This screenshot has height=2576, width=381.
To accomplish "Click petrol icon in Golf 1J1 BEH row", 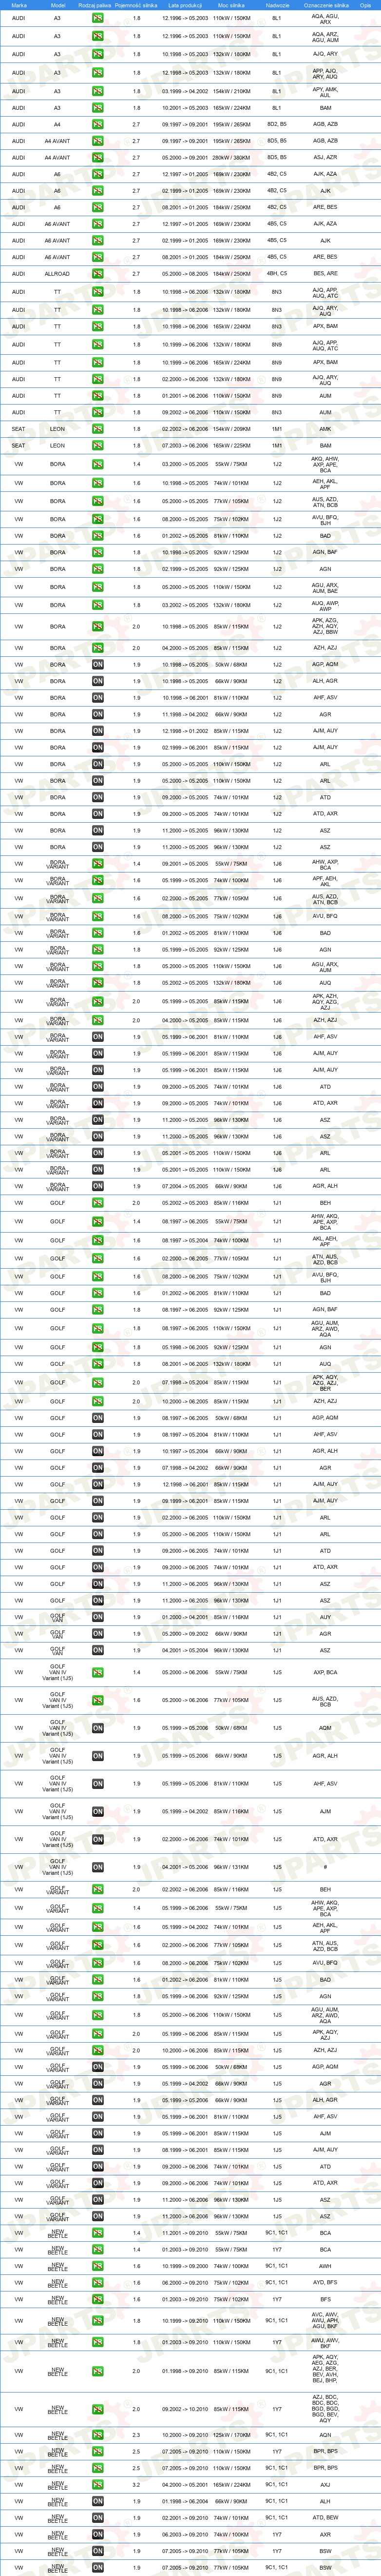I will pyautogui.click(x=98, y=1203).
